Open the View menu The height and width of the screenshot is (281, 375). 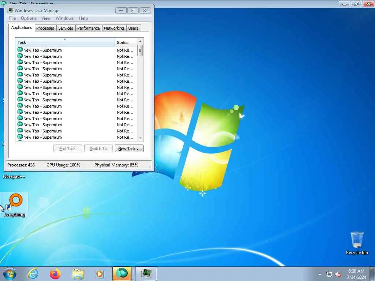[46, 18]
